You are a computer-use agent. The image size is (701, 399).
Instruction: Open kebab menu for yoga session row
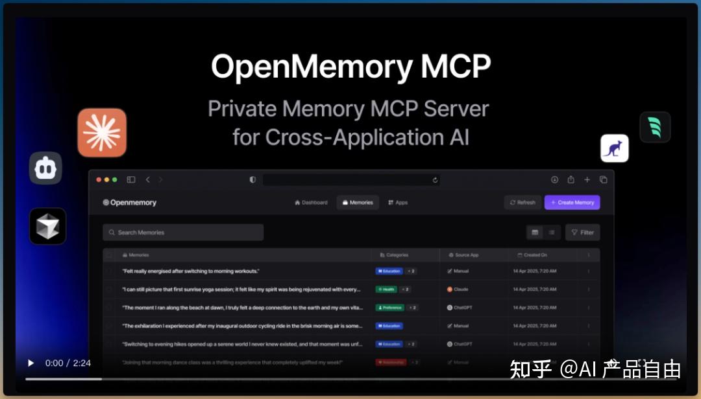click(x=588, y=289)
